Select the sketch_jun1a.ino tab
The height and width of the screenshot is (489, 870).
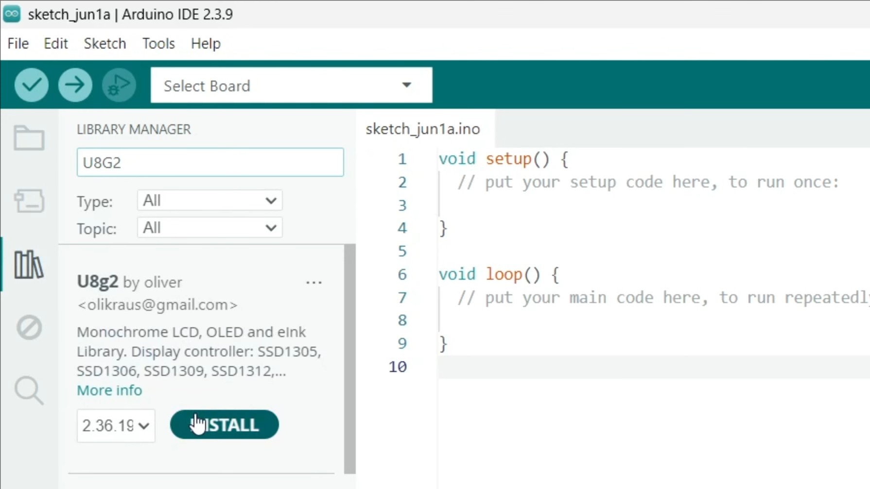pos(423,129)
